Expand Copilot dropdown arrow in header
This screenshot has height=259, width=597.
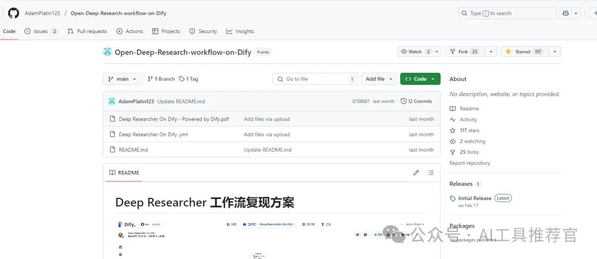tap(577, 13)
